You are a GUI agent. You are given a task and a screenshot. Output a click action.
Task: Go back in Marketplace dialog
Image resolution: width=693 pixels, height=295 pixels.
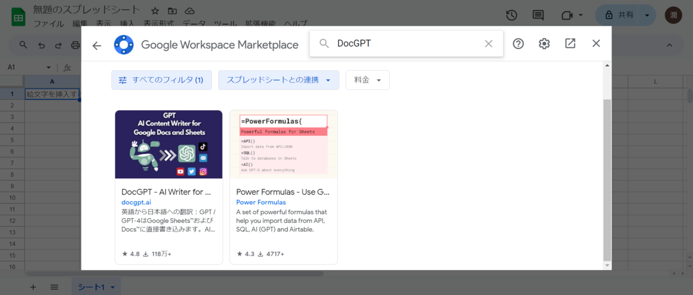pyautogui.click(x=96, y=45)
